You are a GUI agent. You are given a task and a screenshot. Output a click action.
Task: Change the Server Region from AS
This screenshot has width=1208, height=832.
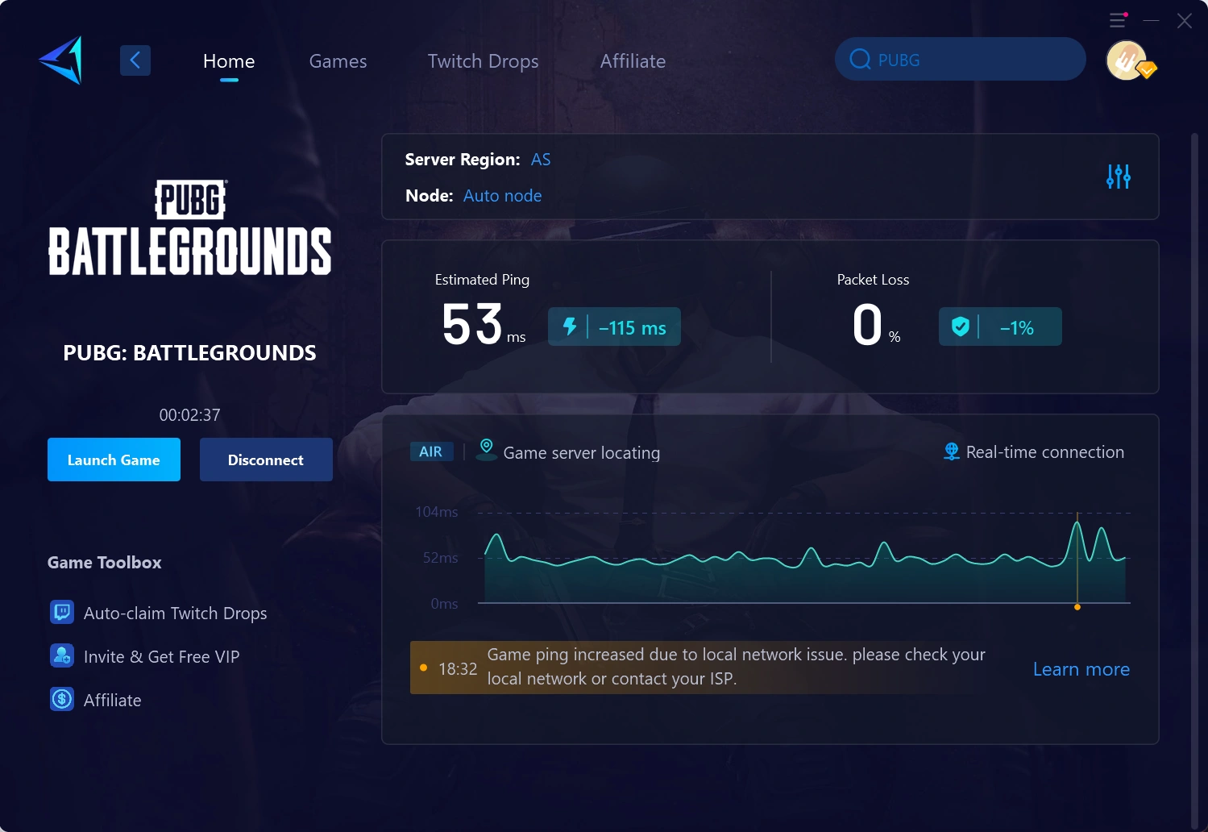tap(540, 159)
